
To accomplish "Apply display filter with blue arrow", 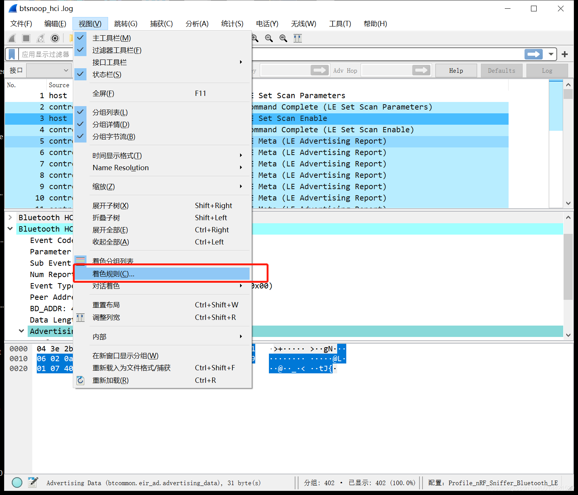I will pos(534,54).
